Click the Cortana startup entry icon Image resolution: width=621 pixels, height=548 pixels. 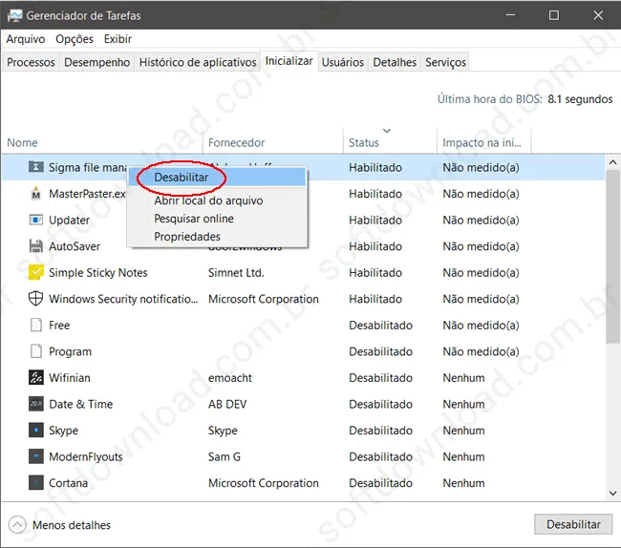coord(36,483)
